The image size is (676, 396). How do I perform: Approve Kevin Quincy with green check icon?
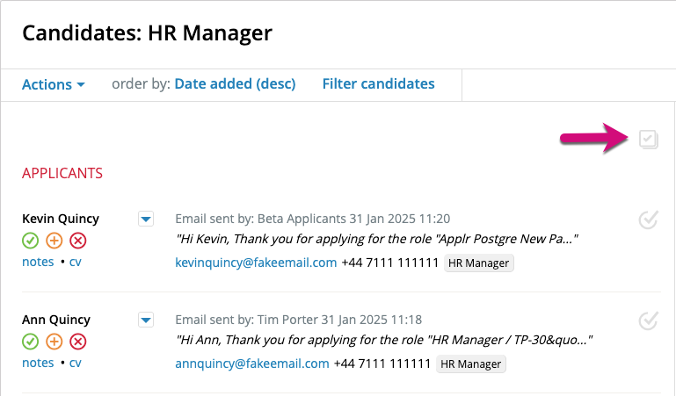tap(30, 241)
